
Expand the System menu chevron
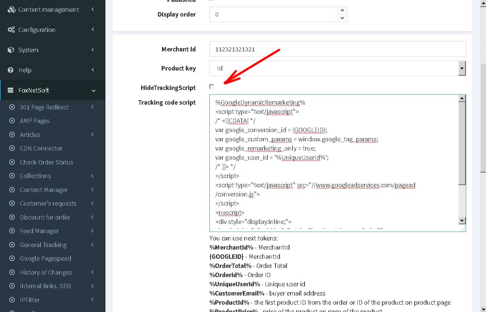click(93, 50)
